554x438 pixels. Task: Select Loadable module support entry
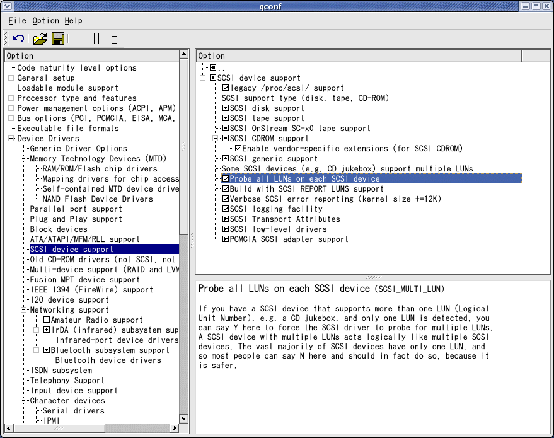(x=67, y=88)
